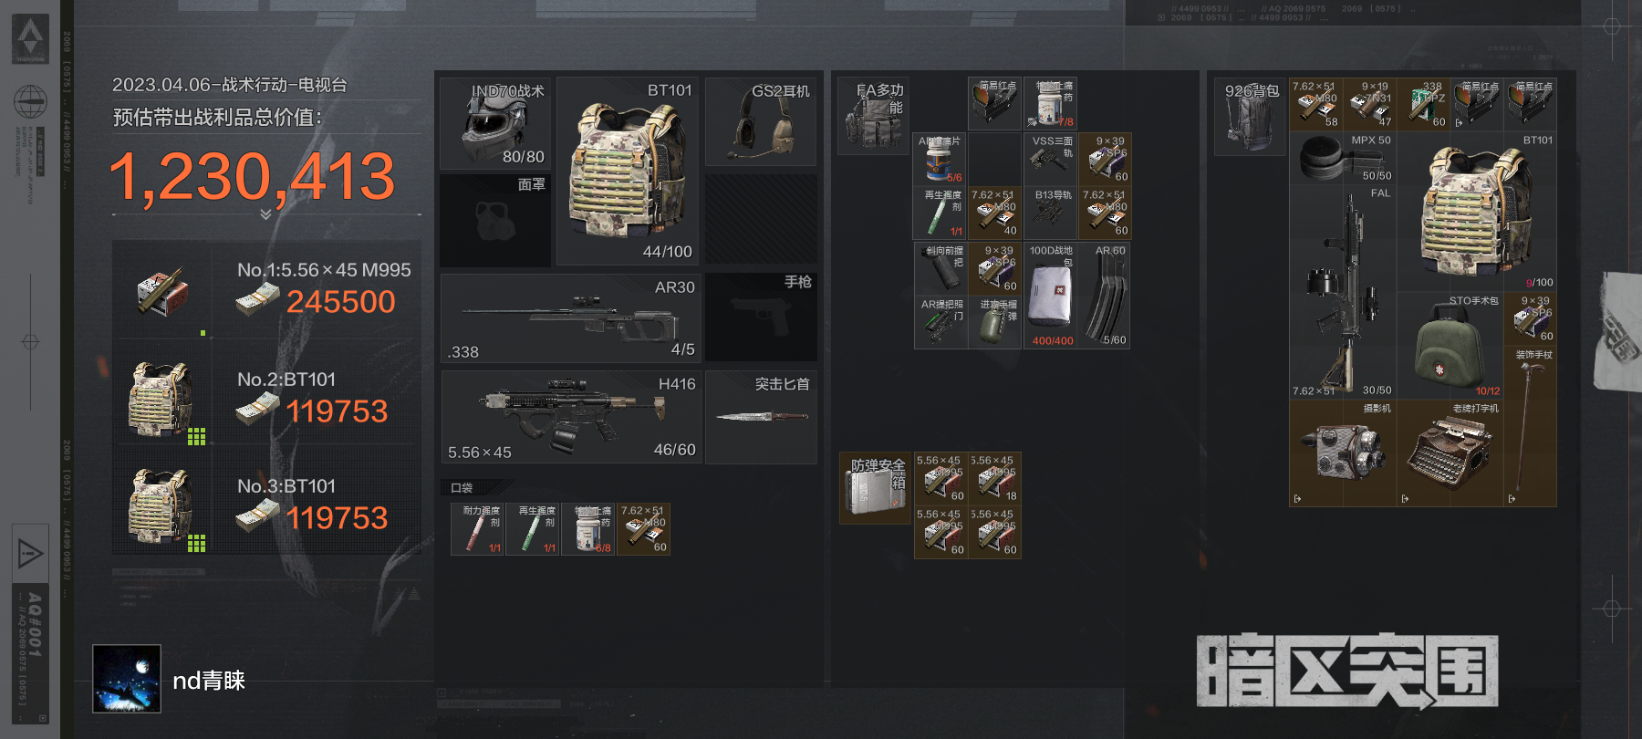Image resolution: width=1642 pixels, height=739 pixels.
Task: Select the AI-2 药片 kit 5/6
Action: [941, 159]
